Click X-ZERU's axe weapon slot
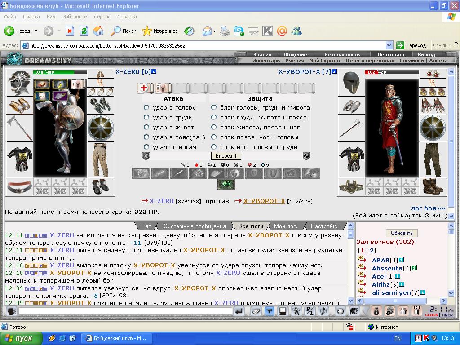 pos(20,128)
